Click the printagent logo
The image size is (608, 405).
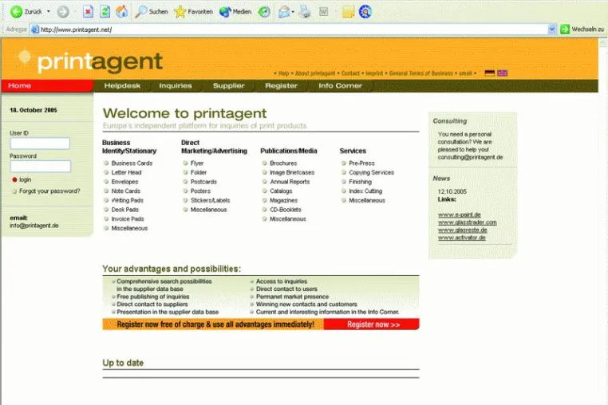tap(91, 61)
